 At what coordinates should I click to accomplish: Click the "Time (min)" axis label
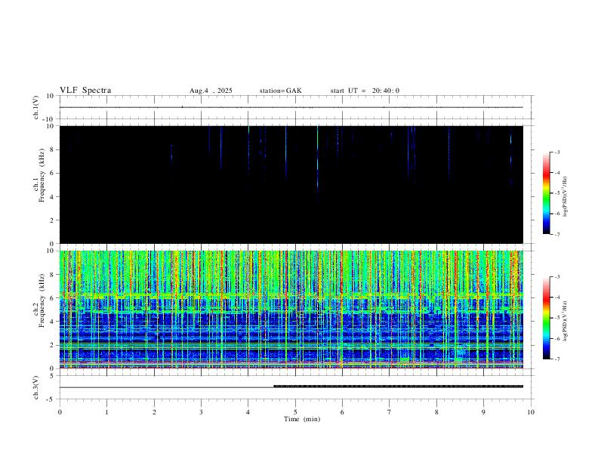point(302,419)
